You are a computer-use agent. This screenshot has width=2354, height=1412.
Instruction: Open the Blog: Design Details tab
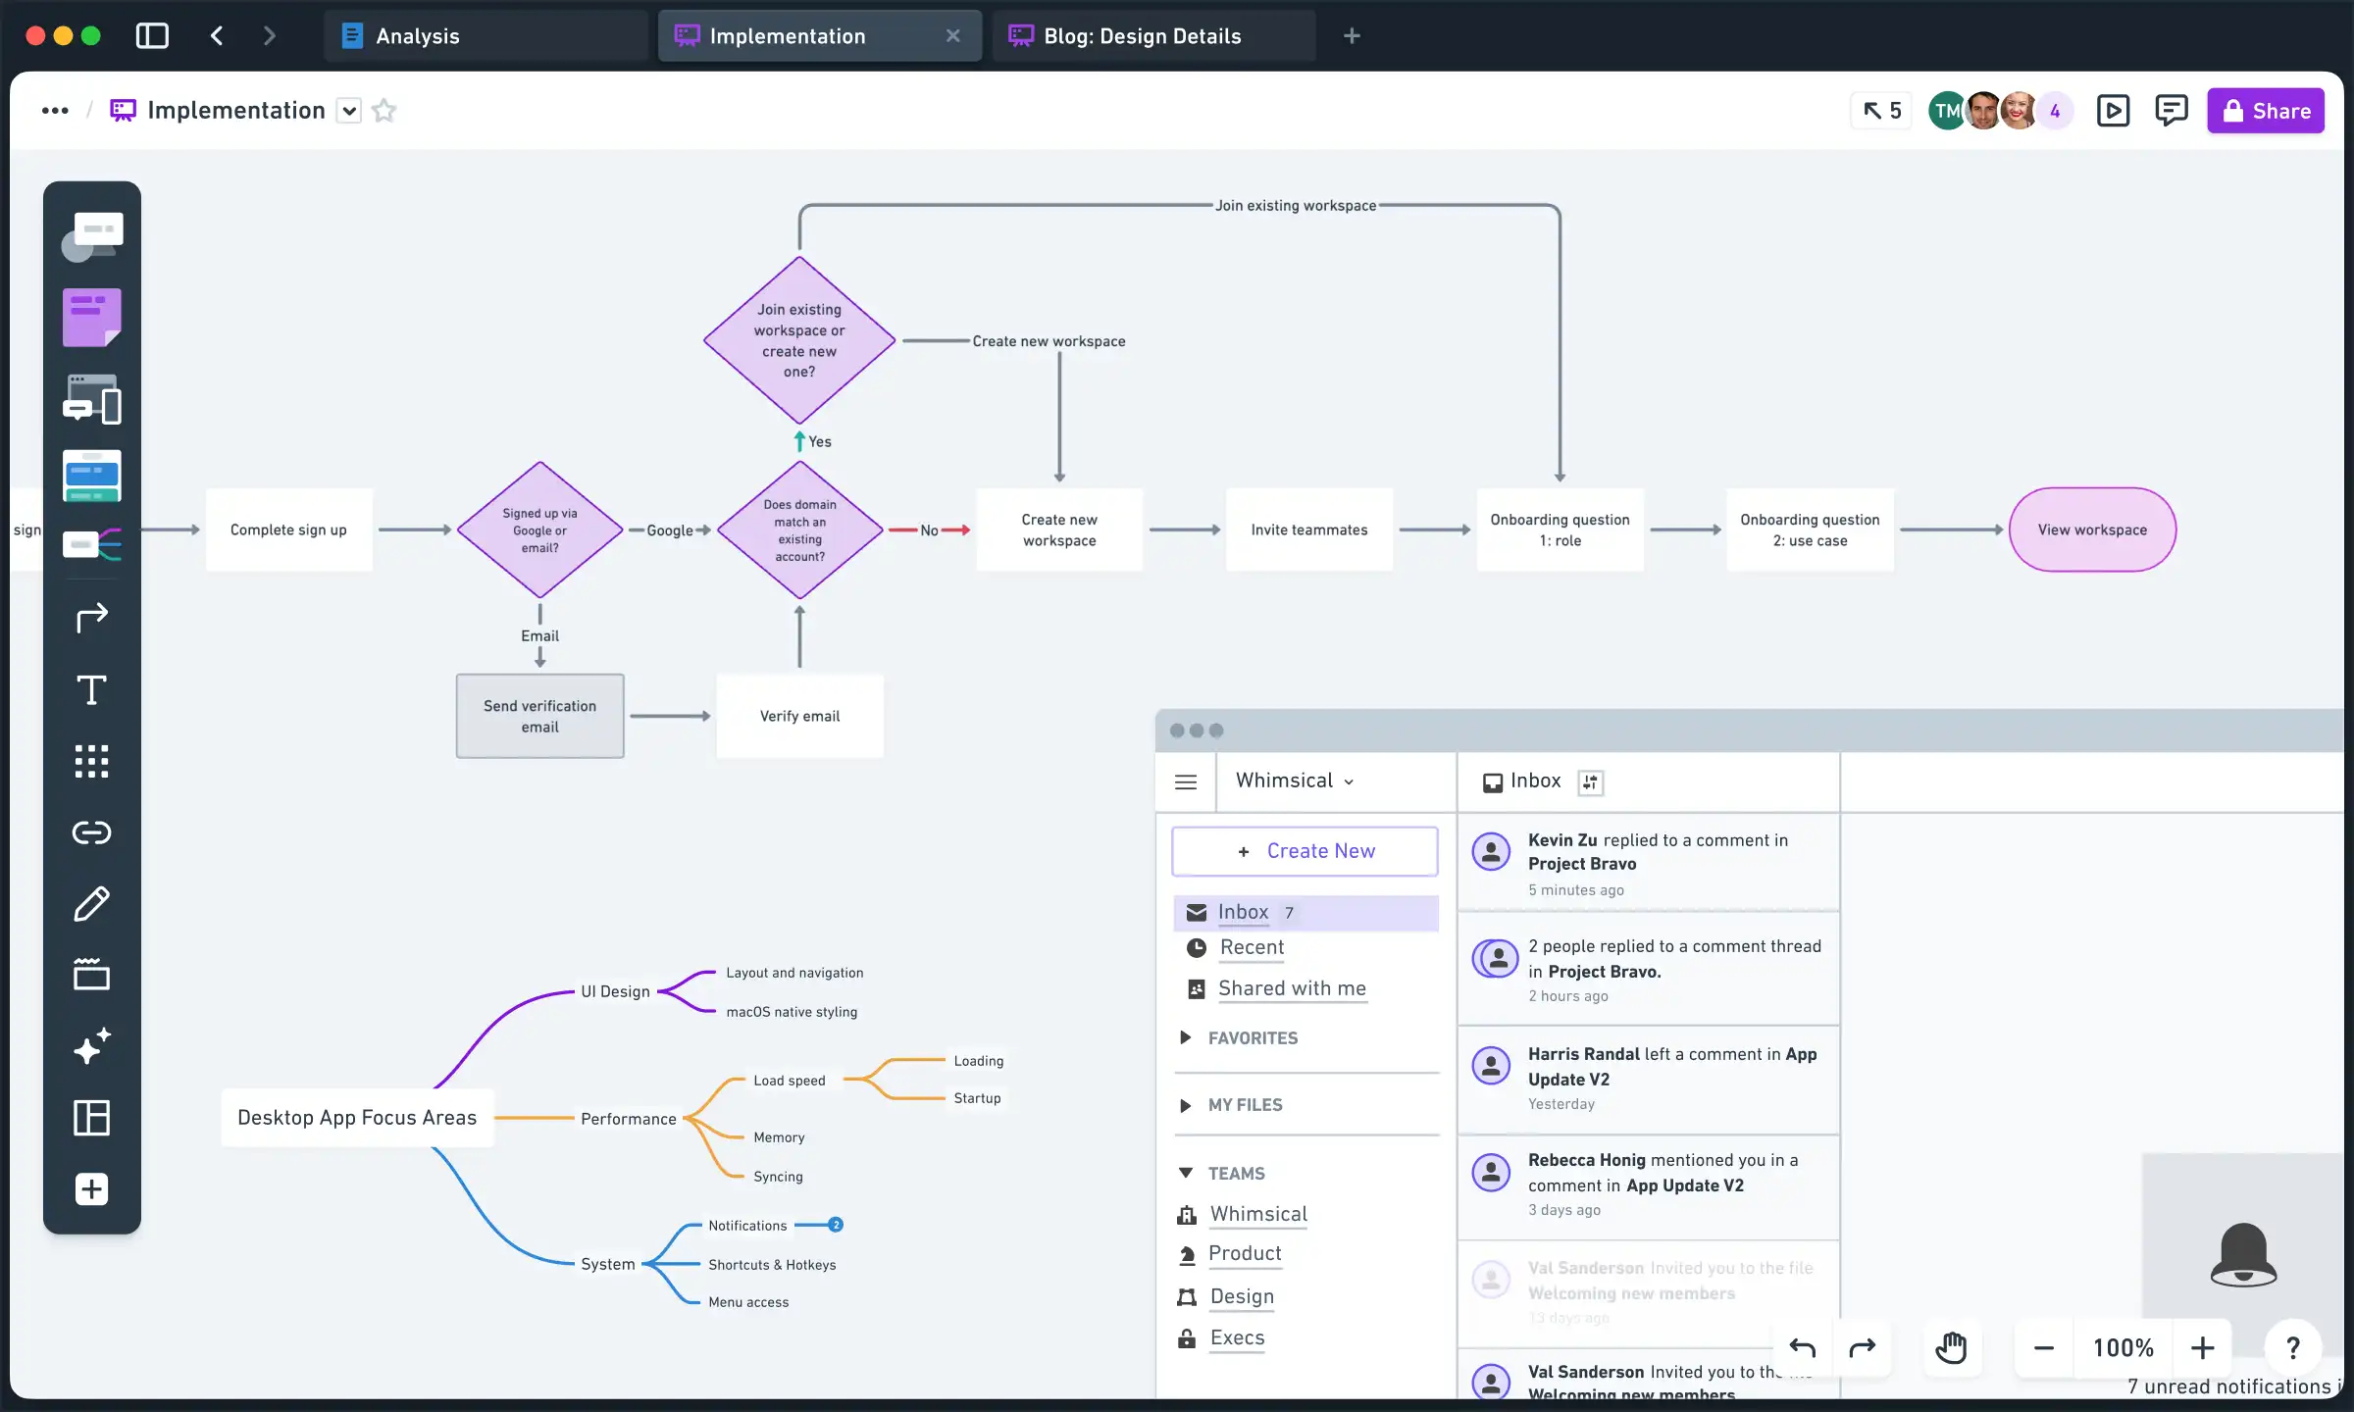[1141, 35]
